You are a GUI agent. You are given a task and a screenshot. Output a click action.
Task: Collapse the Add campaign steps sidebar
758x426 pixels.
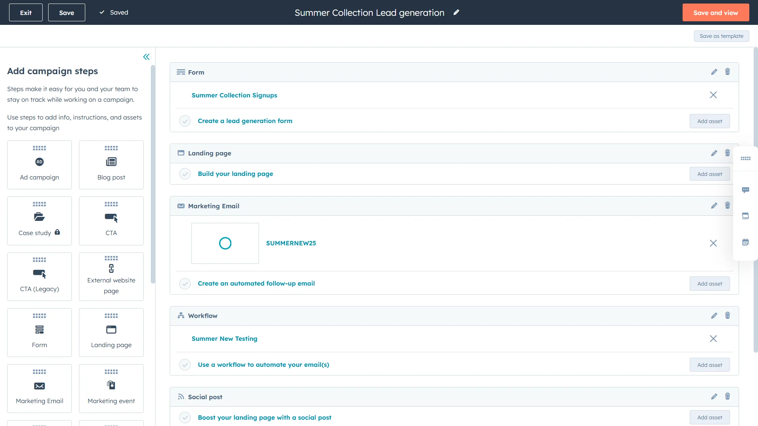point(146,57)
